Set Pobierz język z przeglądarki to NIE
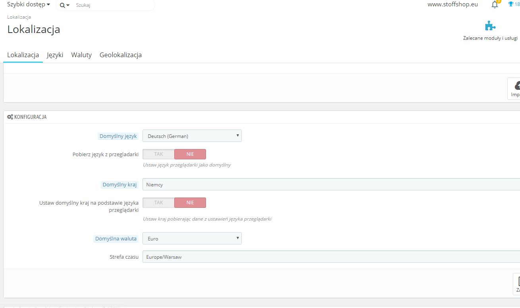The width and height of the screenshot is (520, 308). click(190, 154)
